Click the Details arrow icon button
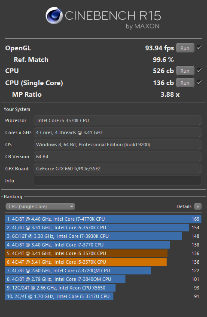This screenshot has width=207, height=317. (198, 206)
